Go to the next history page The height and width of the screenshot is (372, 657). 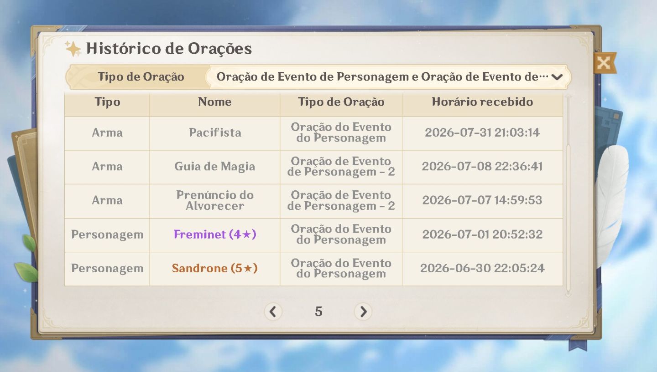(x=363, y=311)
